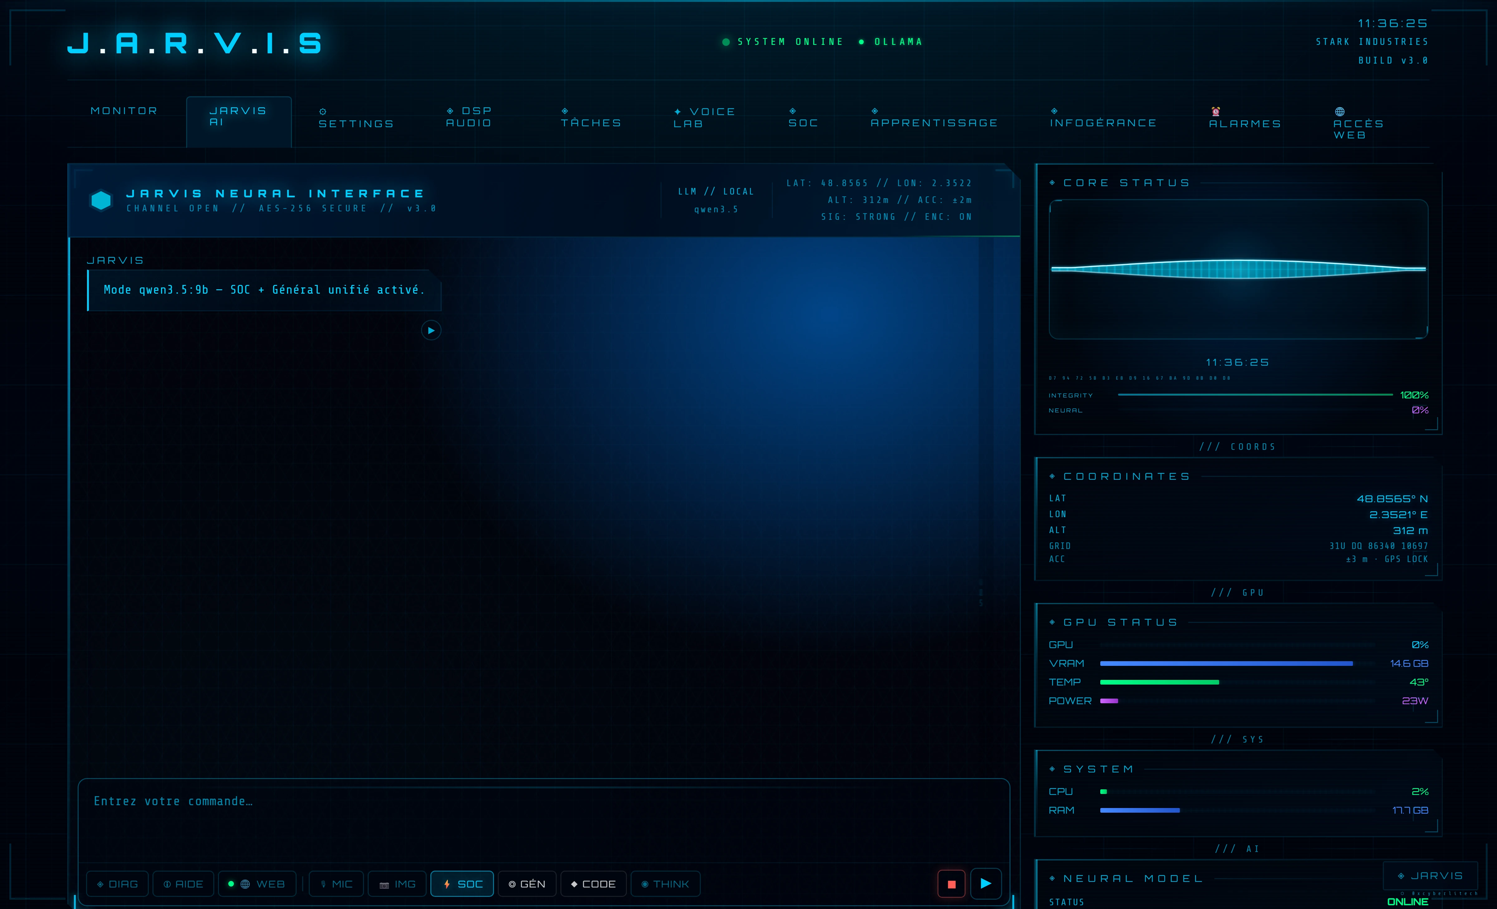The image size is (1497, 909).
Task: Send the command with the arrow button
Action: (x=986, y=883)
